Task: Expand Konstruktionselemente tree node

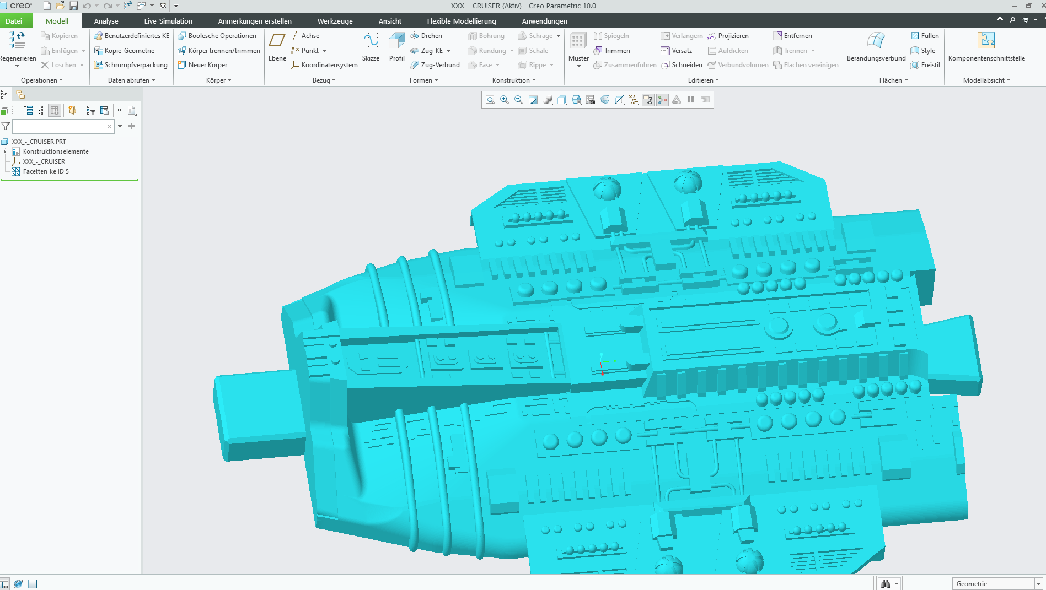Action: coord(5,151)
